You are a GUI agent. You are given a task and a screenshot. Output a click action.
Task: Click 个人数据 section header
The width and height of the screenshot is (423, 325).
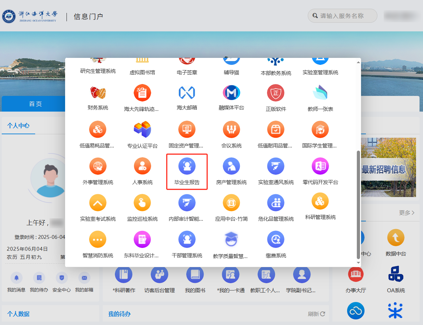pos(18,314)
